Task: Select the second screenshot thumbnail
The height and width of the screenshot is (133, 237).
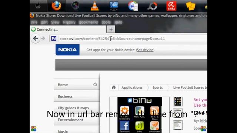Action: coord(178,113)
